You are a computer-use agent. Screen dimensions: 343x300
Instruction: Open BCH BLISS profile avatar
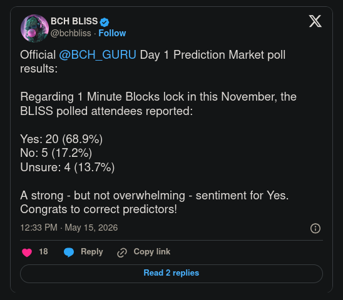point(34,28)
